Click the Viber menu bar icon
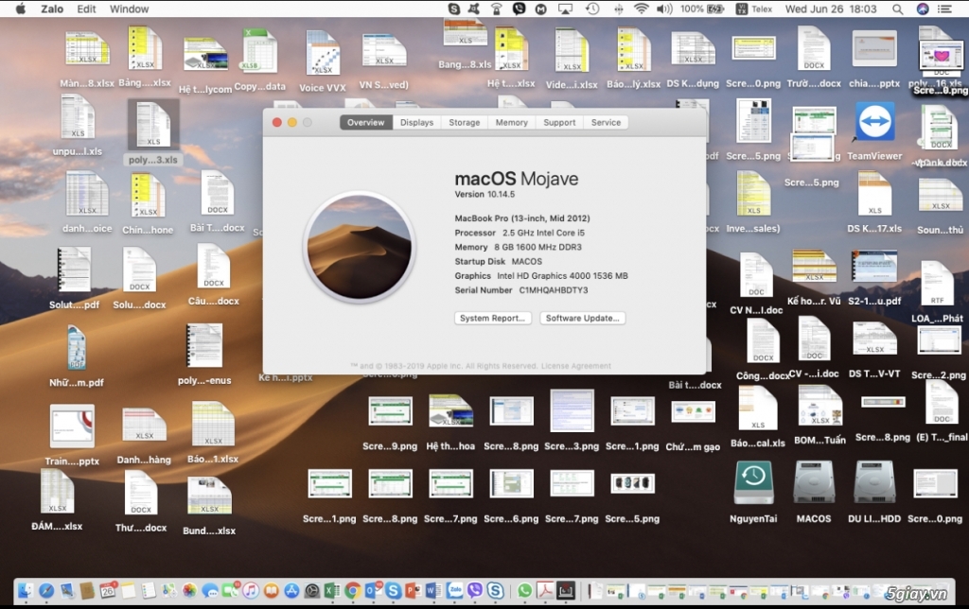This screenshot has height=609, width=969. click(520, 9)
